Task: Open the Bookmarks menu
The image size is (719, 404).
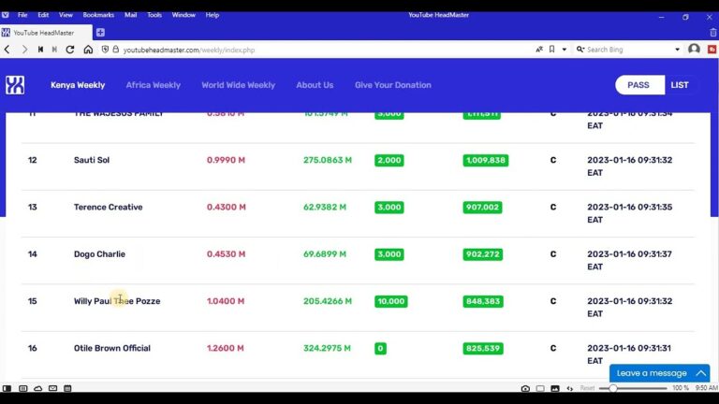Action: [98, 15]
